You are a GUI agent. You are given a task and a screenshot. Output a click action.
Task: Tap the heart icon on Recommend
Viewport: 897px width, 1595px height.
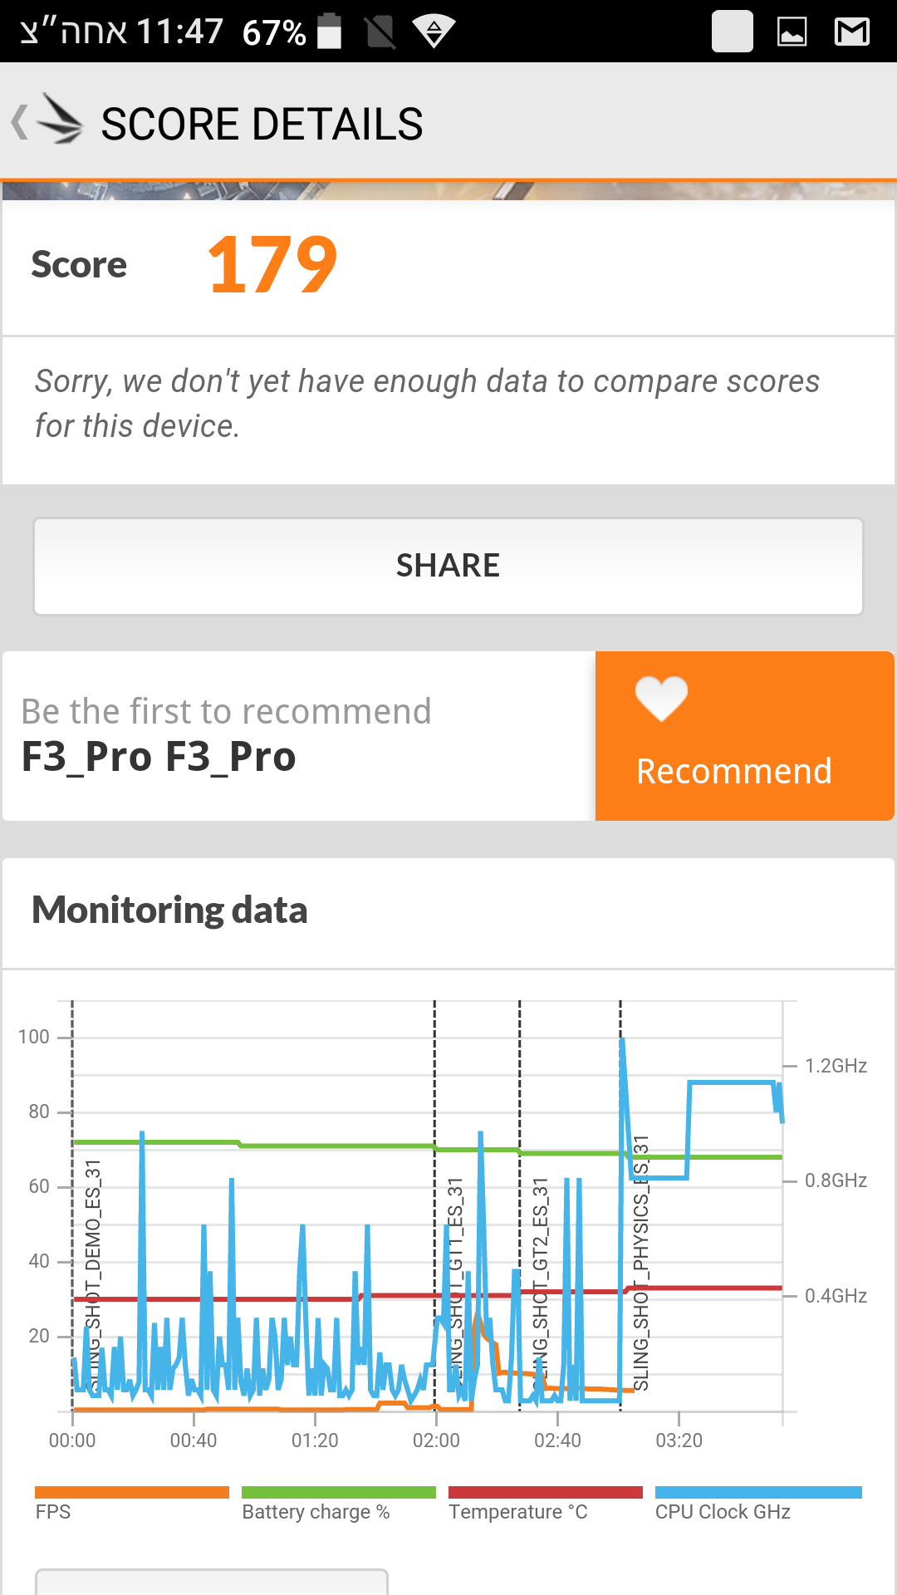pyautogui.click(x=661, y=698)
